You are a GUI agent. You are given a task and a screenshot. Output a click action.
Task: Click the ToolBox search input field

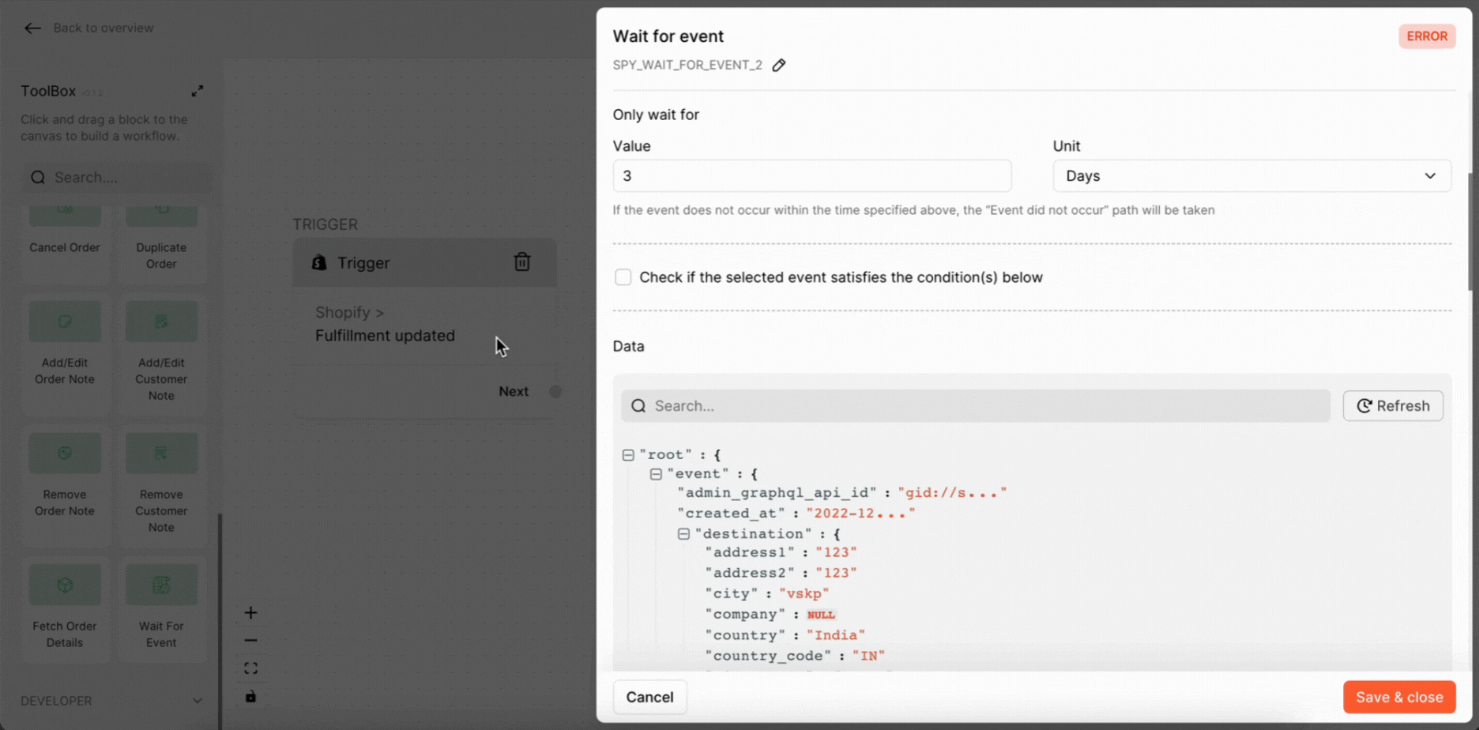[x=117, y=178]
